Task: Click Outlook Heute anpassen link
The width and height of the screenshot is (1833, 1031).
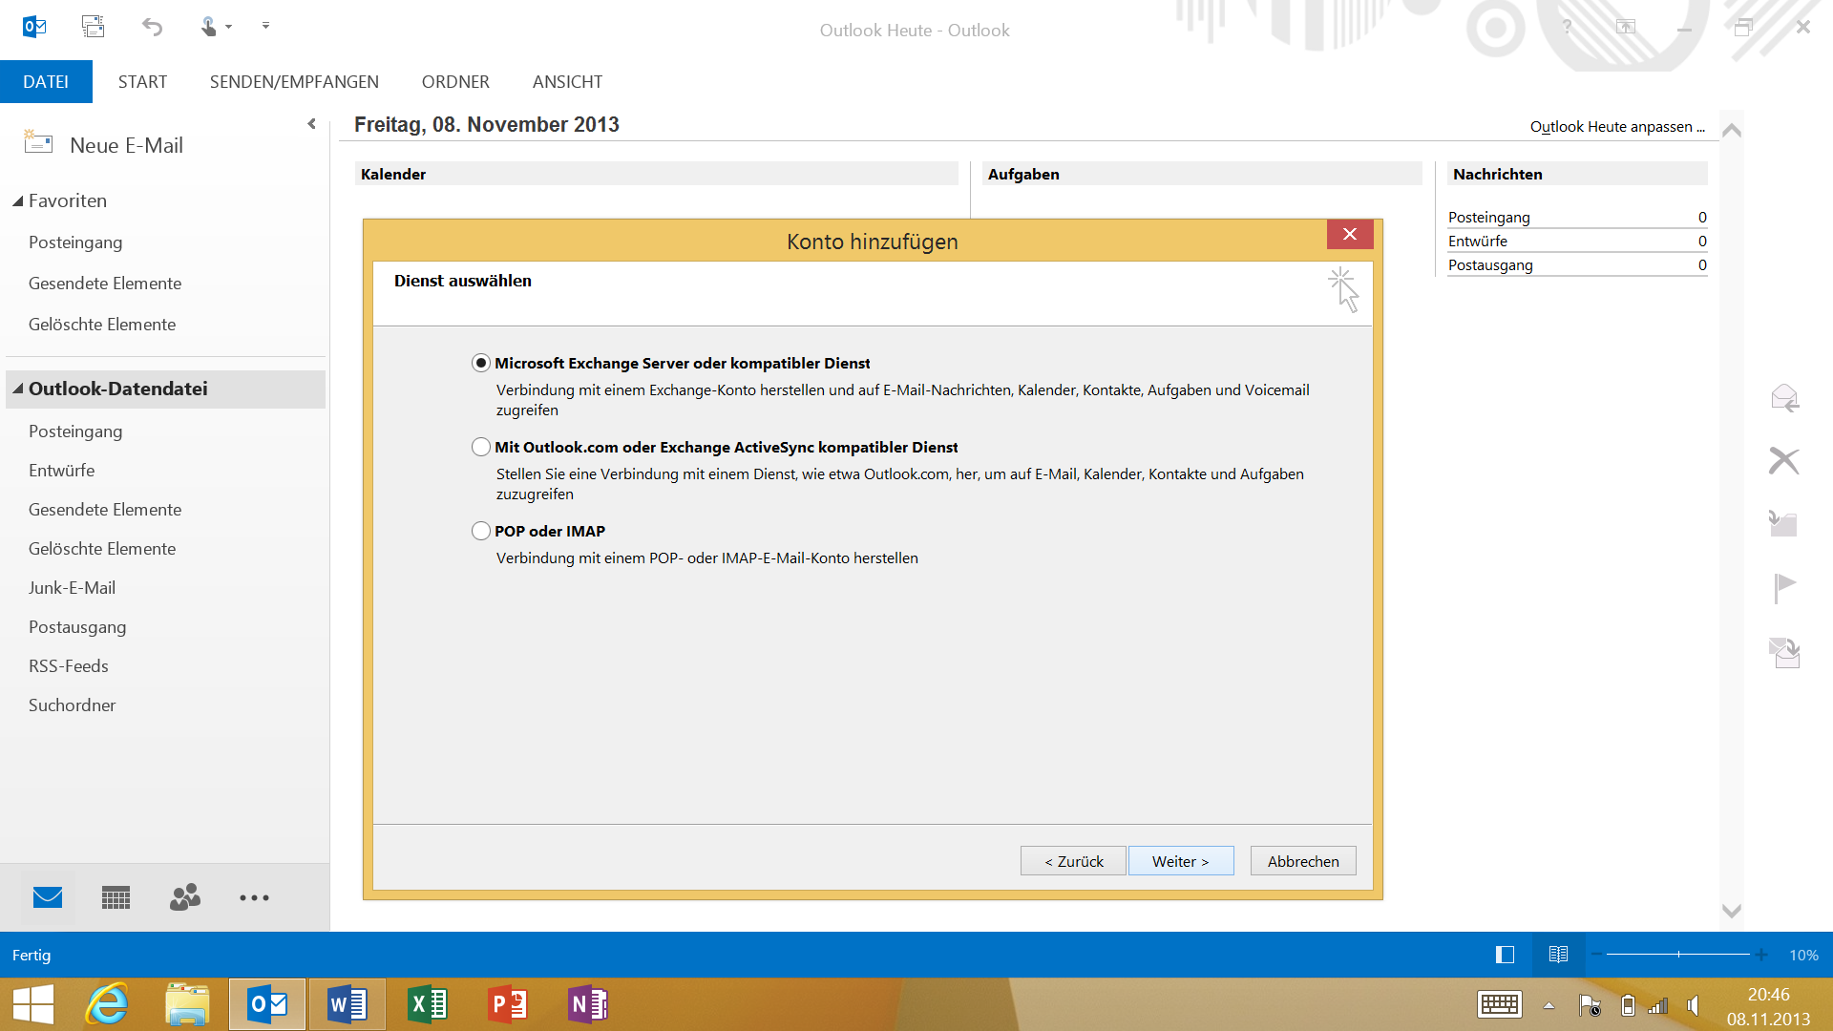Action: pyautogui.click(x=1616, y=127)
